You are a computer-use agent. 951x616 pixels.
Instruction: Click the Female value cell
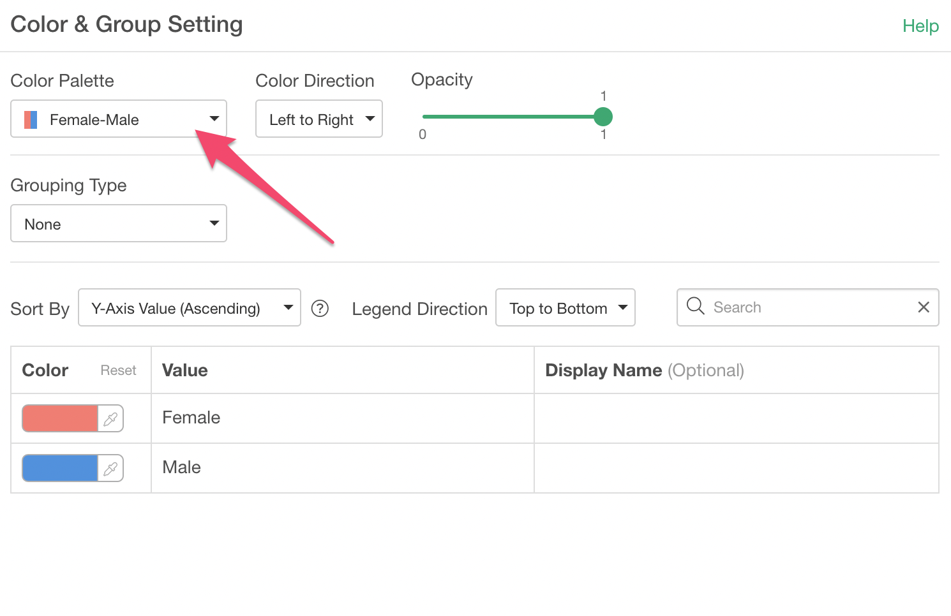(343, 418)
